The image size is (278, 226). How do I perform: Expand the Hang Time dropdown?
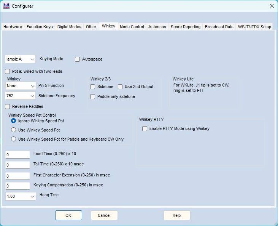(x=21, y=196)
